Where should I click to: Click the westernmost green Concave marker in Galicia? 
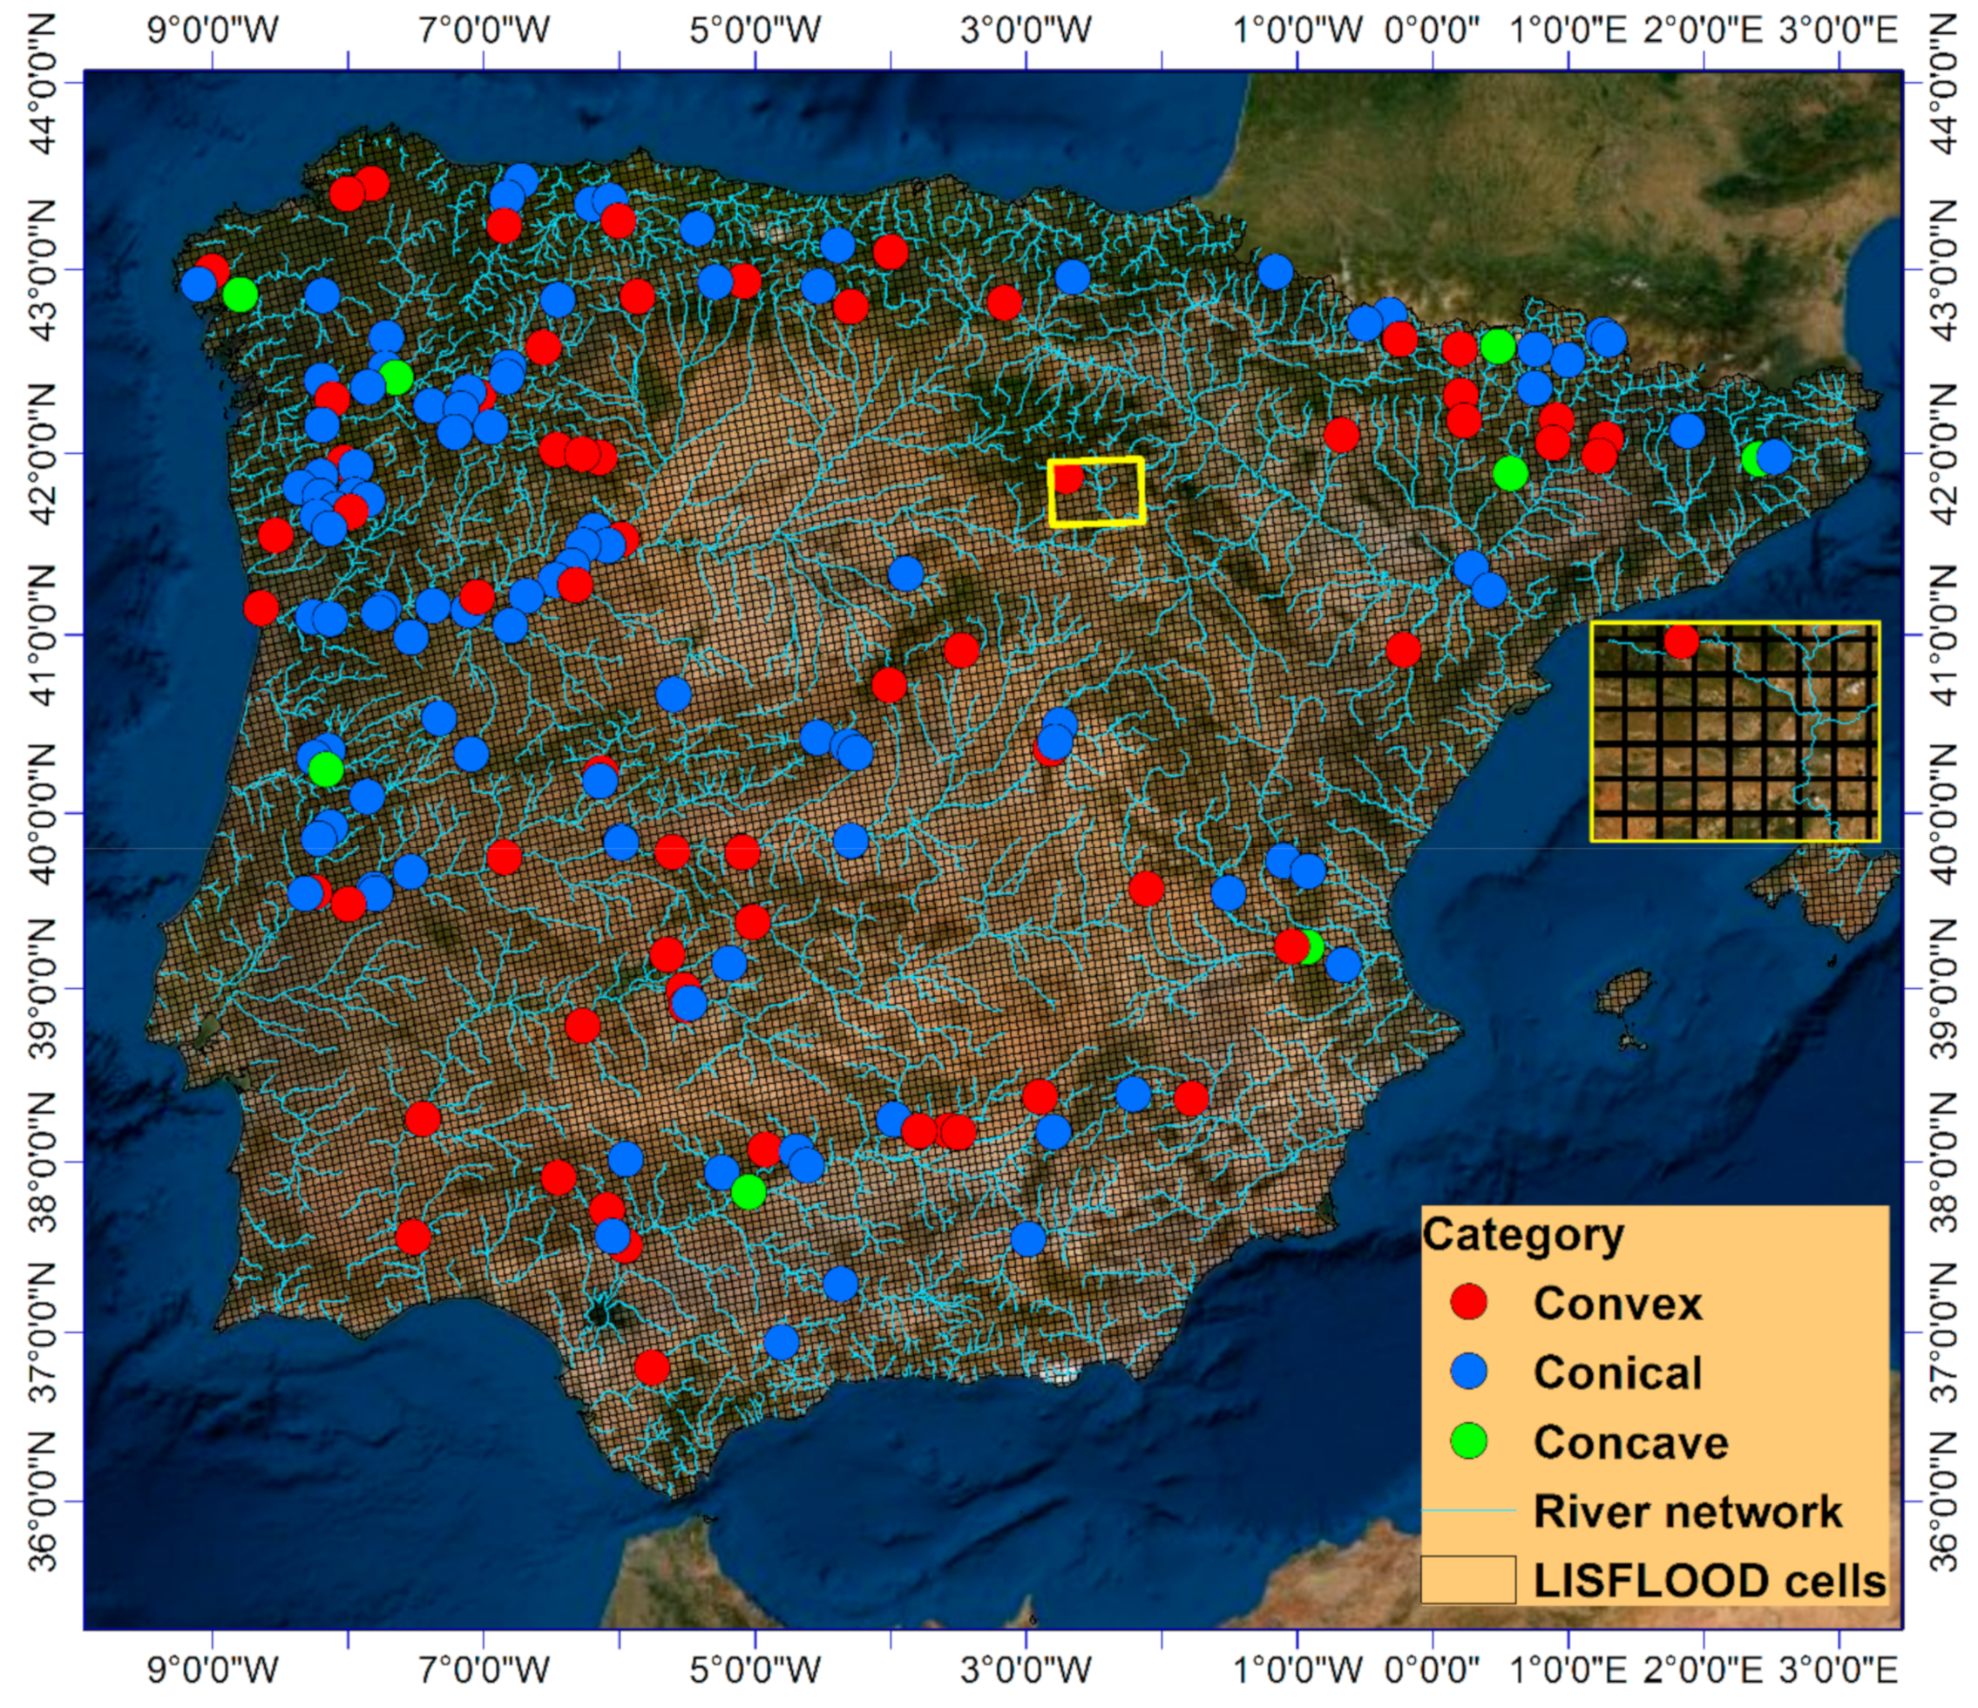tap(240, 295)
